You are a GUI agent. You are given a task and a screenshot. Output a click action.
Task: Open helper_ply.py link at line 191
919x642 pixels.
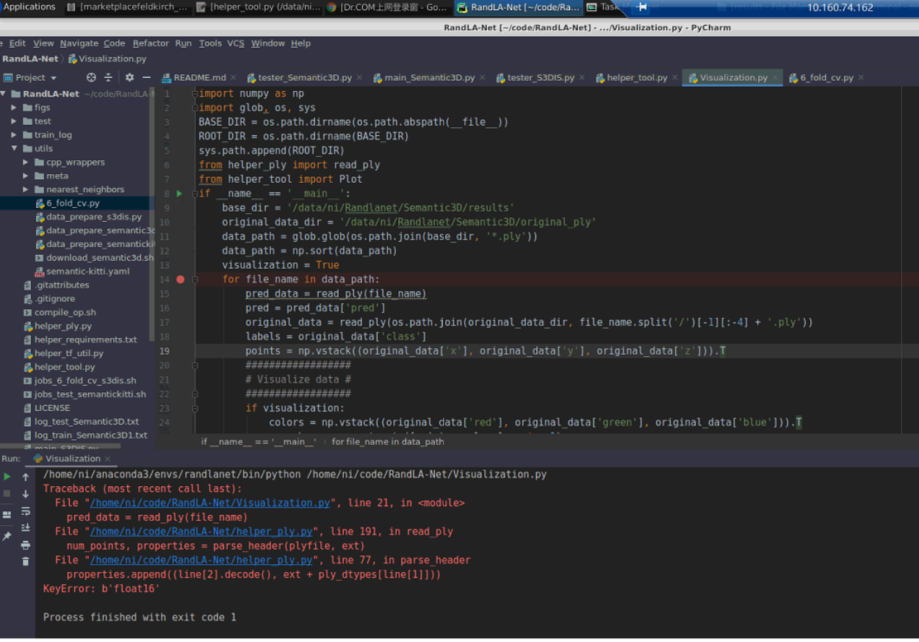(x=201, y=532)
